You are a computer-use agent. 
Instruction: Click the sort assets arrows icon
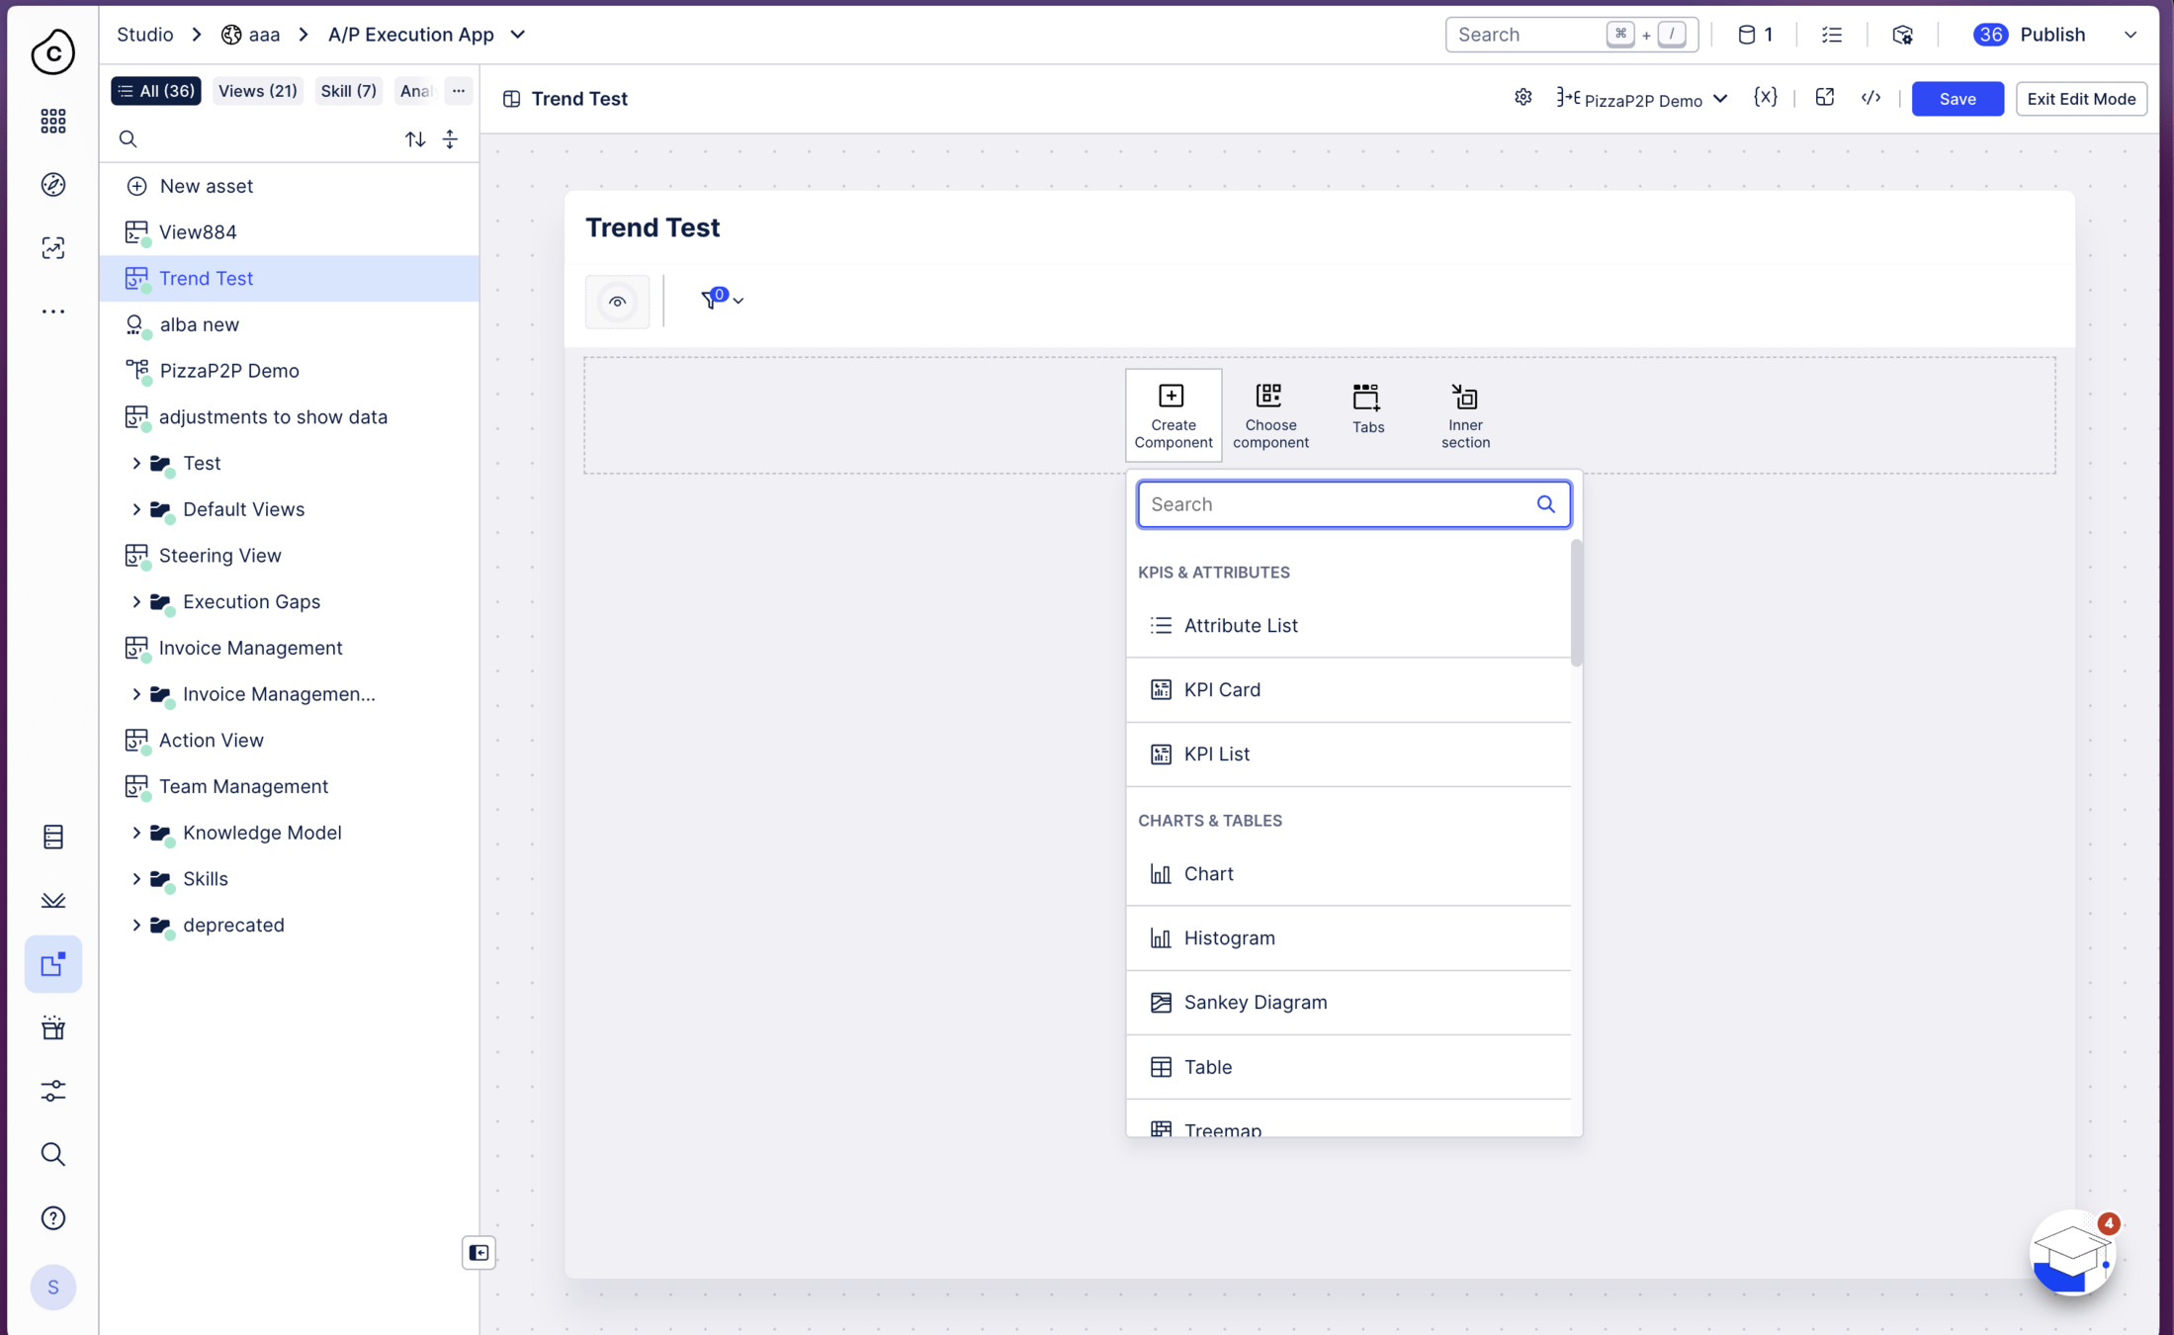pos(415,139)
